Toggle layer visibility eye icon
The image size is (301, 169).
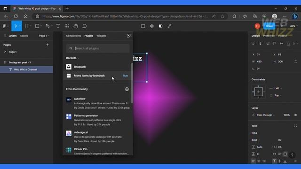(x=296, y=115)
